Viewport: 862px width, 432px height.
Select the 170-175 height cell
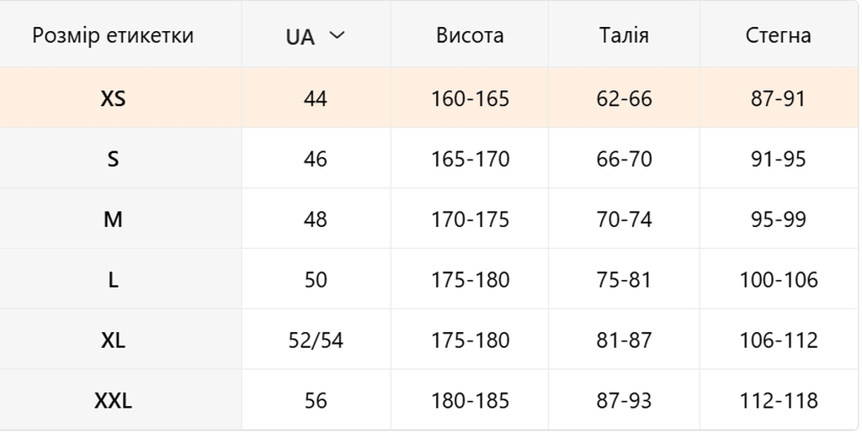click(x=470, y=219)
